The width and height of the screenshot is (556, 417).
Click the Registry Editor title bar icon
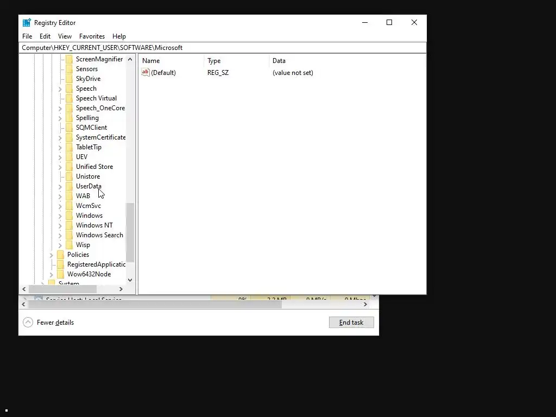click(x=27, y=23)
